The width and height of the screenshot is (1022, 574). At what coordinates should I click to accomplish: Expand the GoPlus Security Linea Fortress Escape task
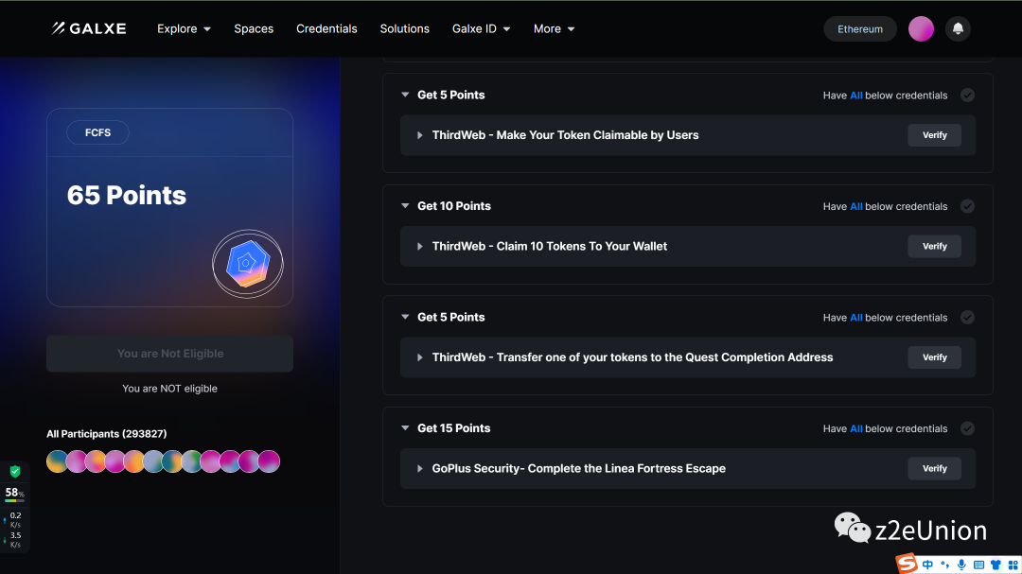pos(420,469)
